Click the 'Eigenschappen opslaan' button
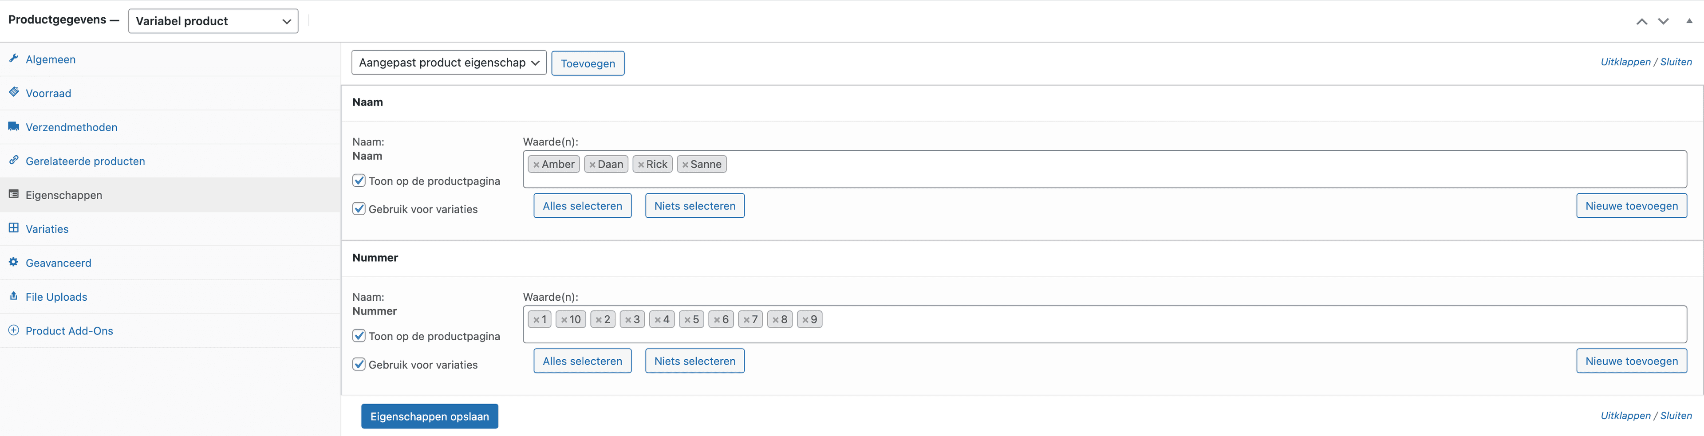Image resolution: width=1704 pixels, height=436 pixels. click(x=429, y=416)
